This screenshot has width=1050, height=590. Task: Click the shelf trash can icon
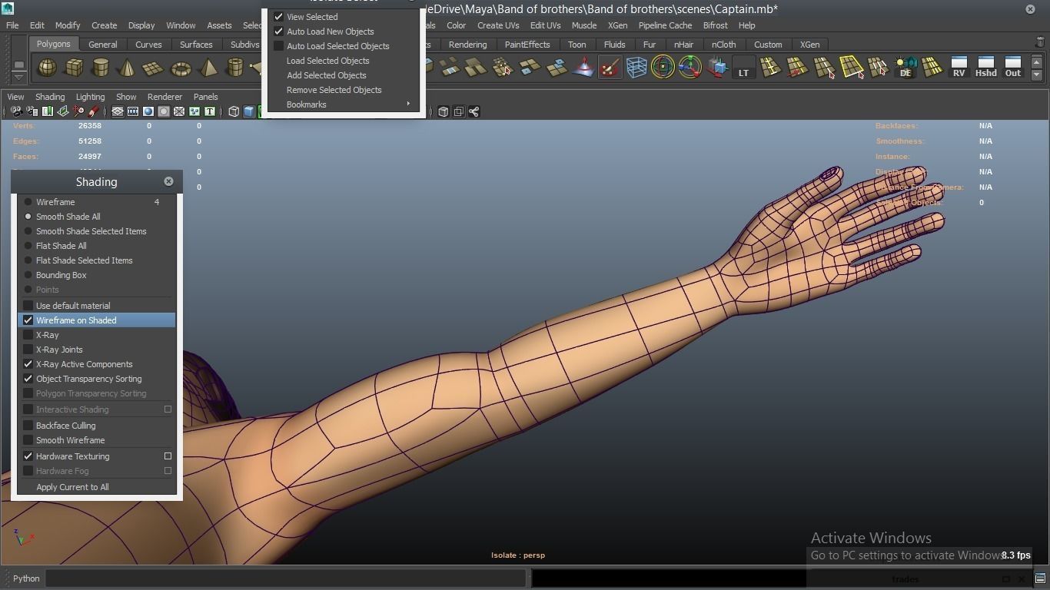1040,43
